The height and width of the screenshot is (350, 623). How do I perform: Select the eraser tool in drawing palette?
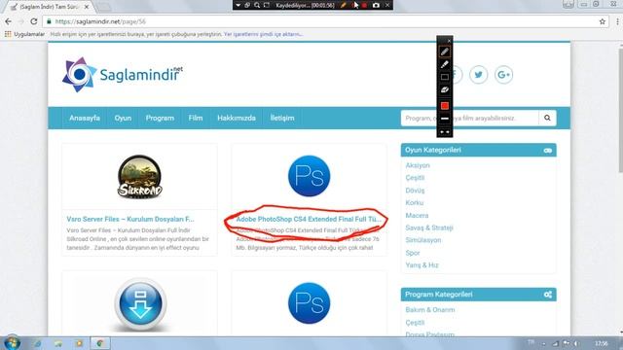pos(445,89)
